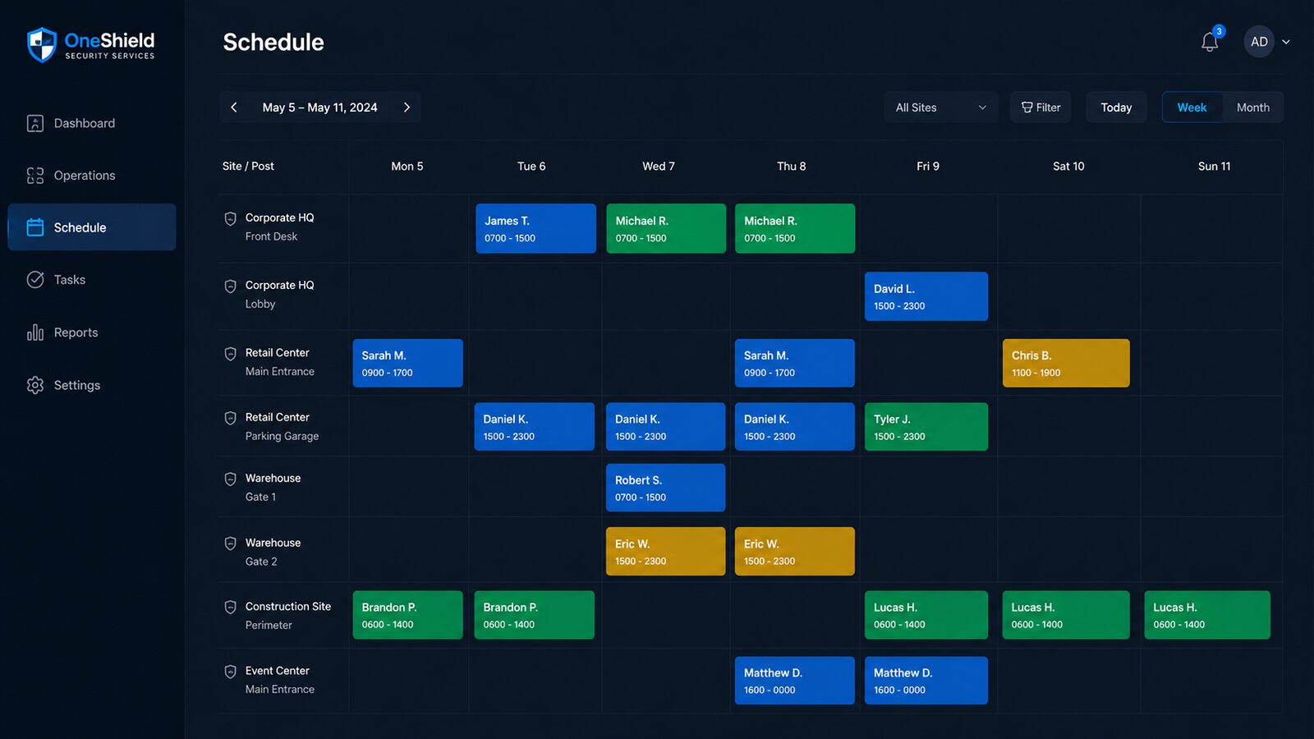
Task: Go to next week with right arrow
Action: (407, 108)
